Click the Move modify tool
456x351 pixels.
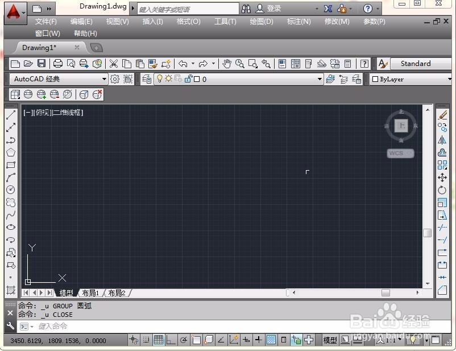pos(442,177)
